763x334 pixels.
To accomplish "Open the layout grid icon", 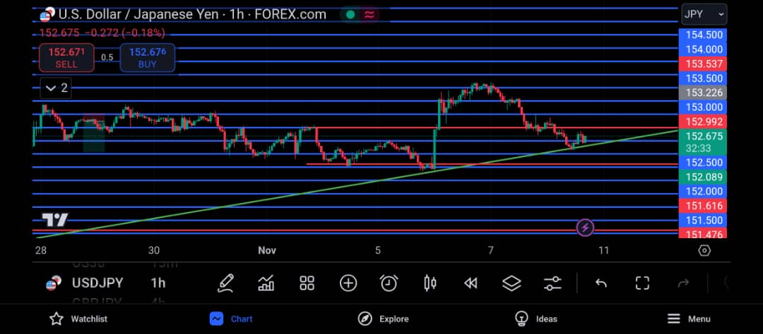I will (307, 283).
